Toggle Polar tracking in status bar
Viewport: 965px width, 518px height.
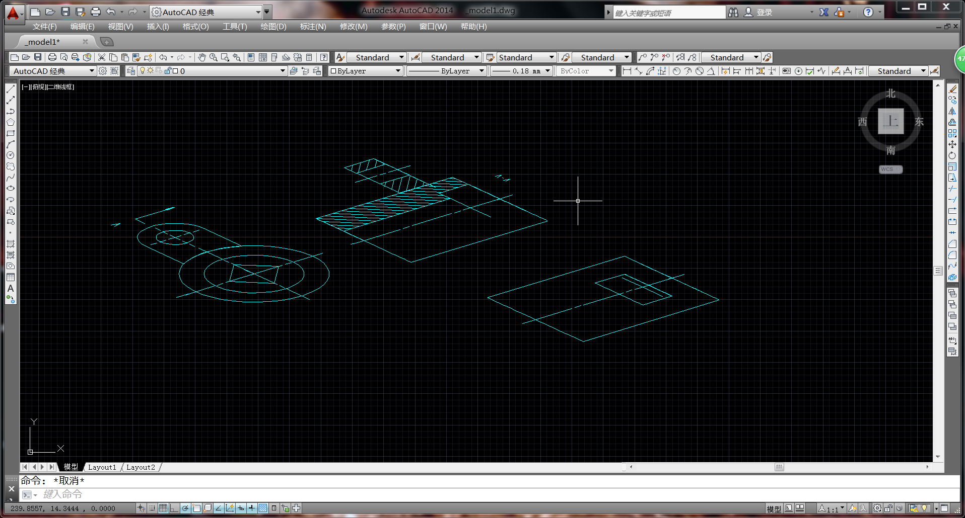tap(185, 508)
